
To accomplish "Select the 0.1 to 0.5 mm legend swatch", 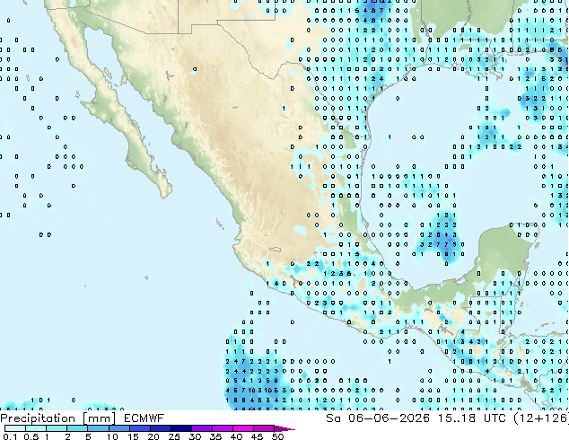I will coord(15,428).
